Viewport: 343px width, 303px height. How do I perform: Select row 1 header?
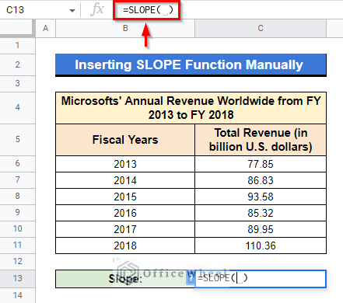tap(17, 46)
